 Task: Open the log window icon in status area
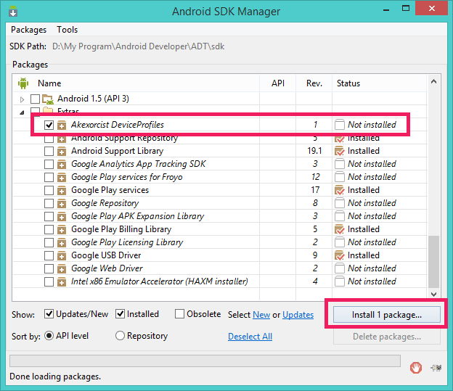436,368
